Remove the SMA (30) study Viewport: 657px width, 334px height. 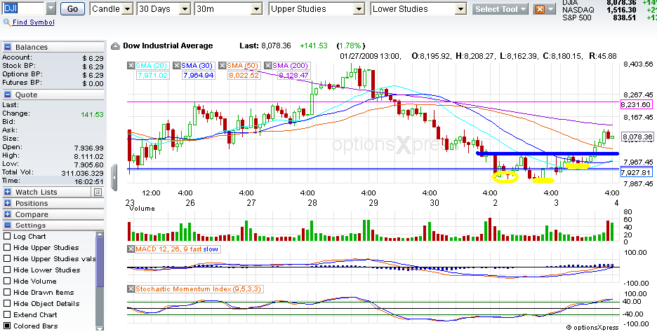click(x=177, y=66)
